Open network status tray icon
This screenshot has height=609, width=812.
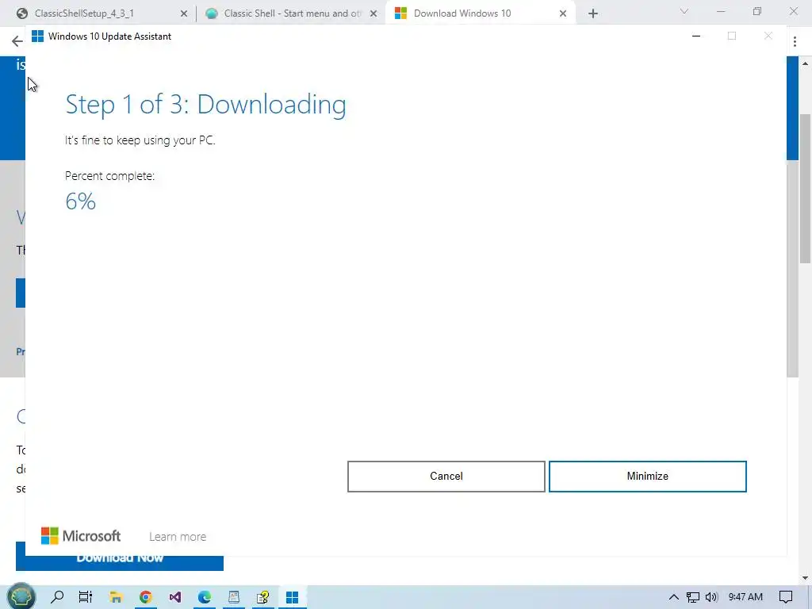click(693, 597)
